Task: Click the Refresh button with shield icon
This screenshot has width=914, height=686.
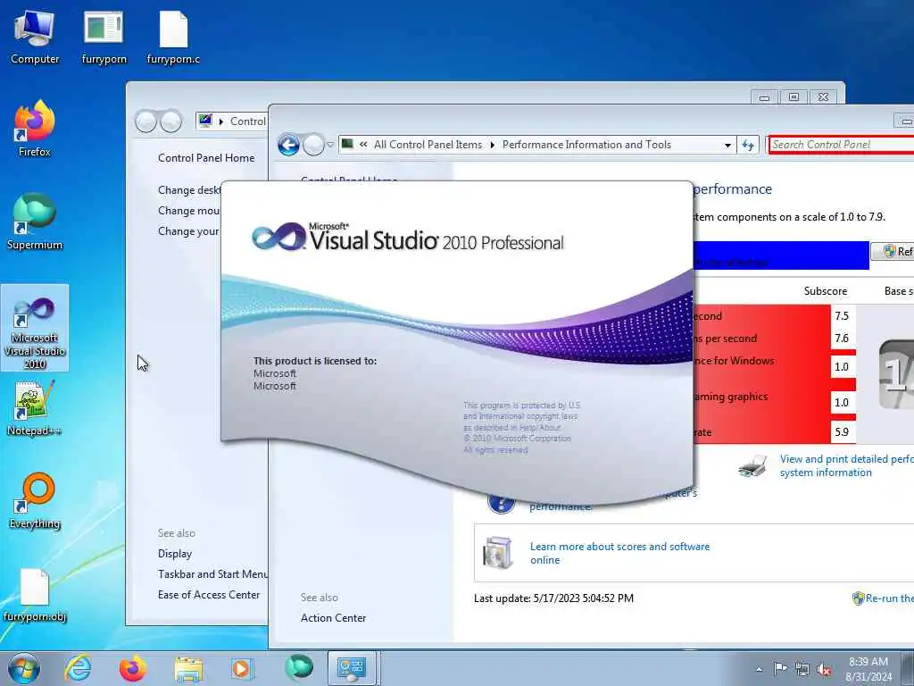Action: point(893,251)
